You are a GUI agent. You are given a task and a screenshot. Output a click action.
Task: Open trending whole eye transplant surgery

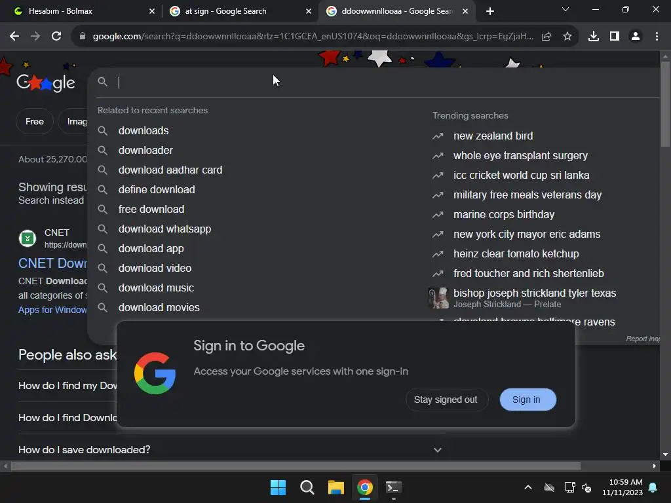(x=520, y=155)
